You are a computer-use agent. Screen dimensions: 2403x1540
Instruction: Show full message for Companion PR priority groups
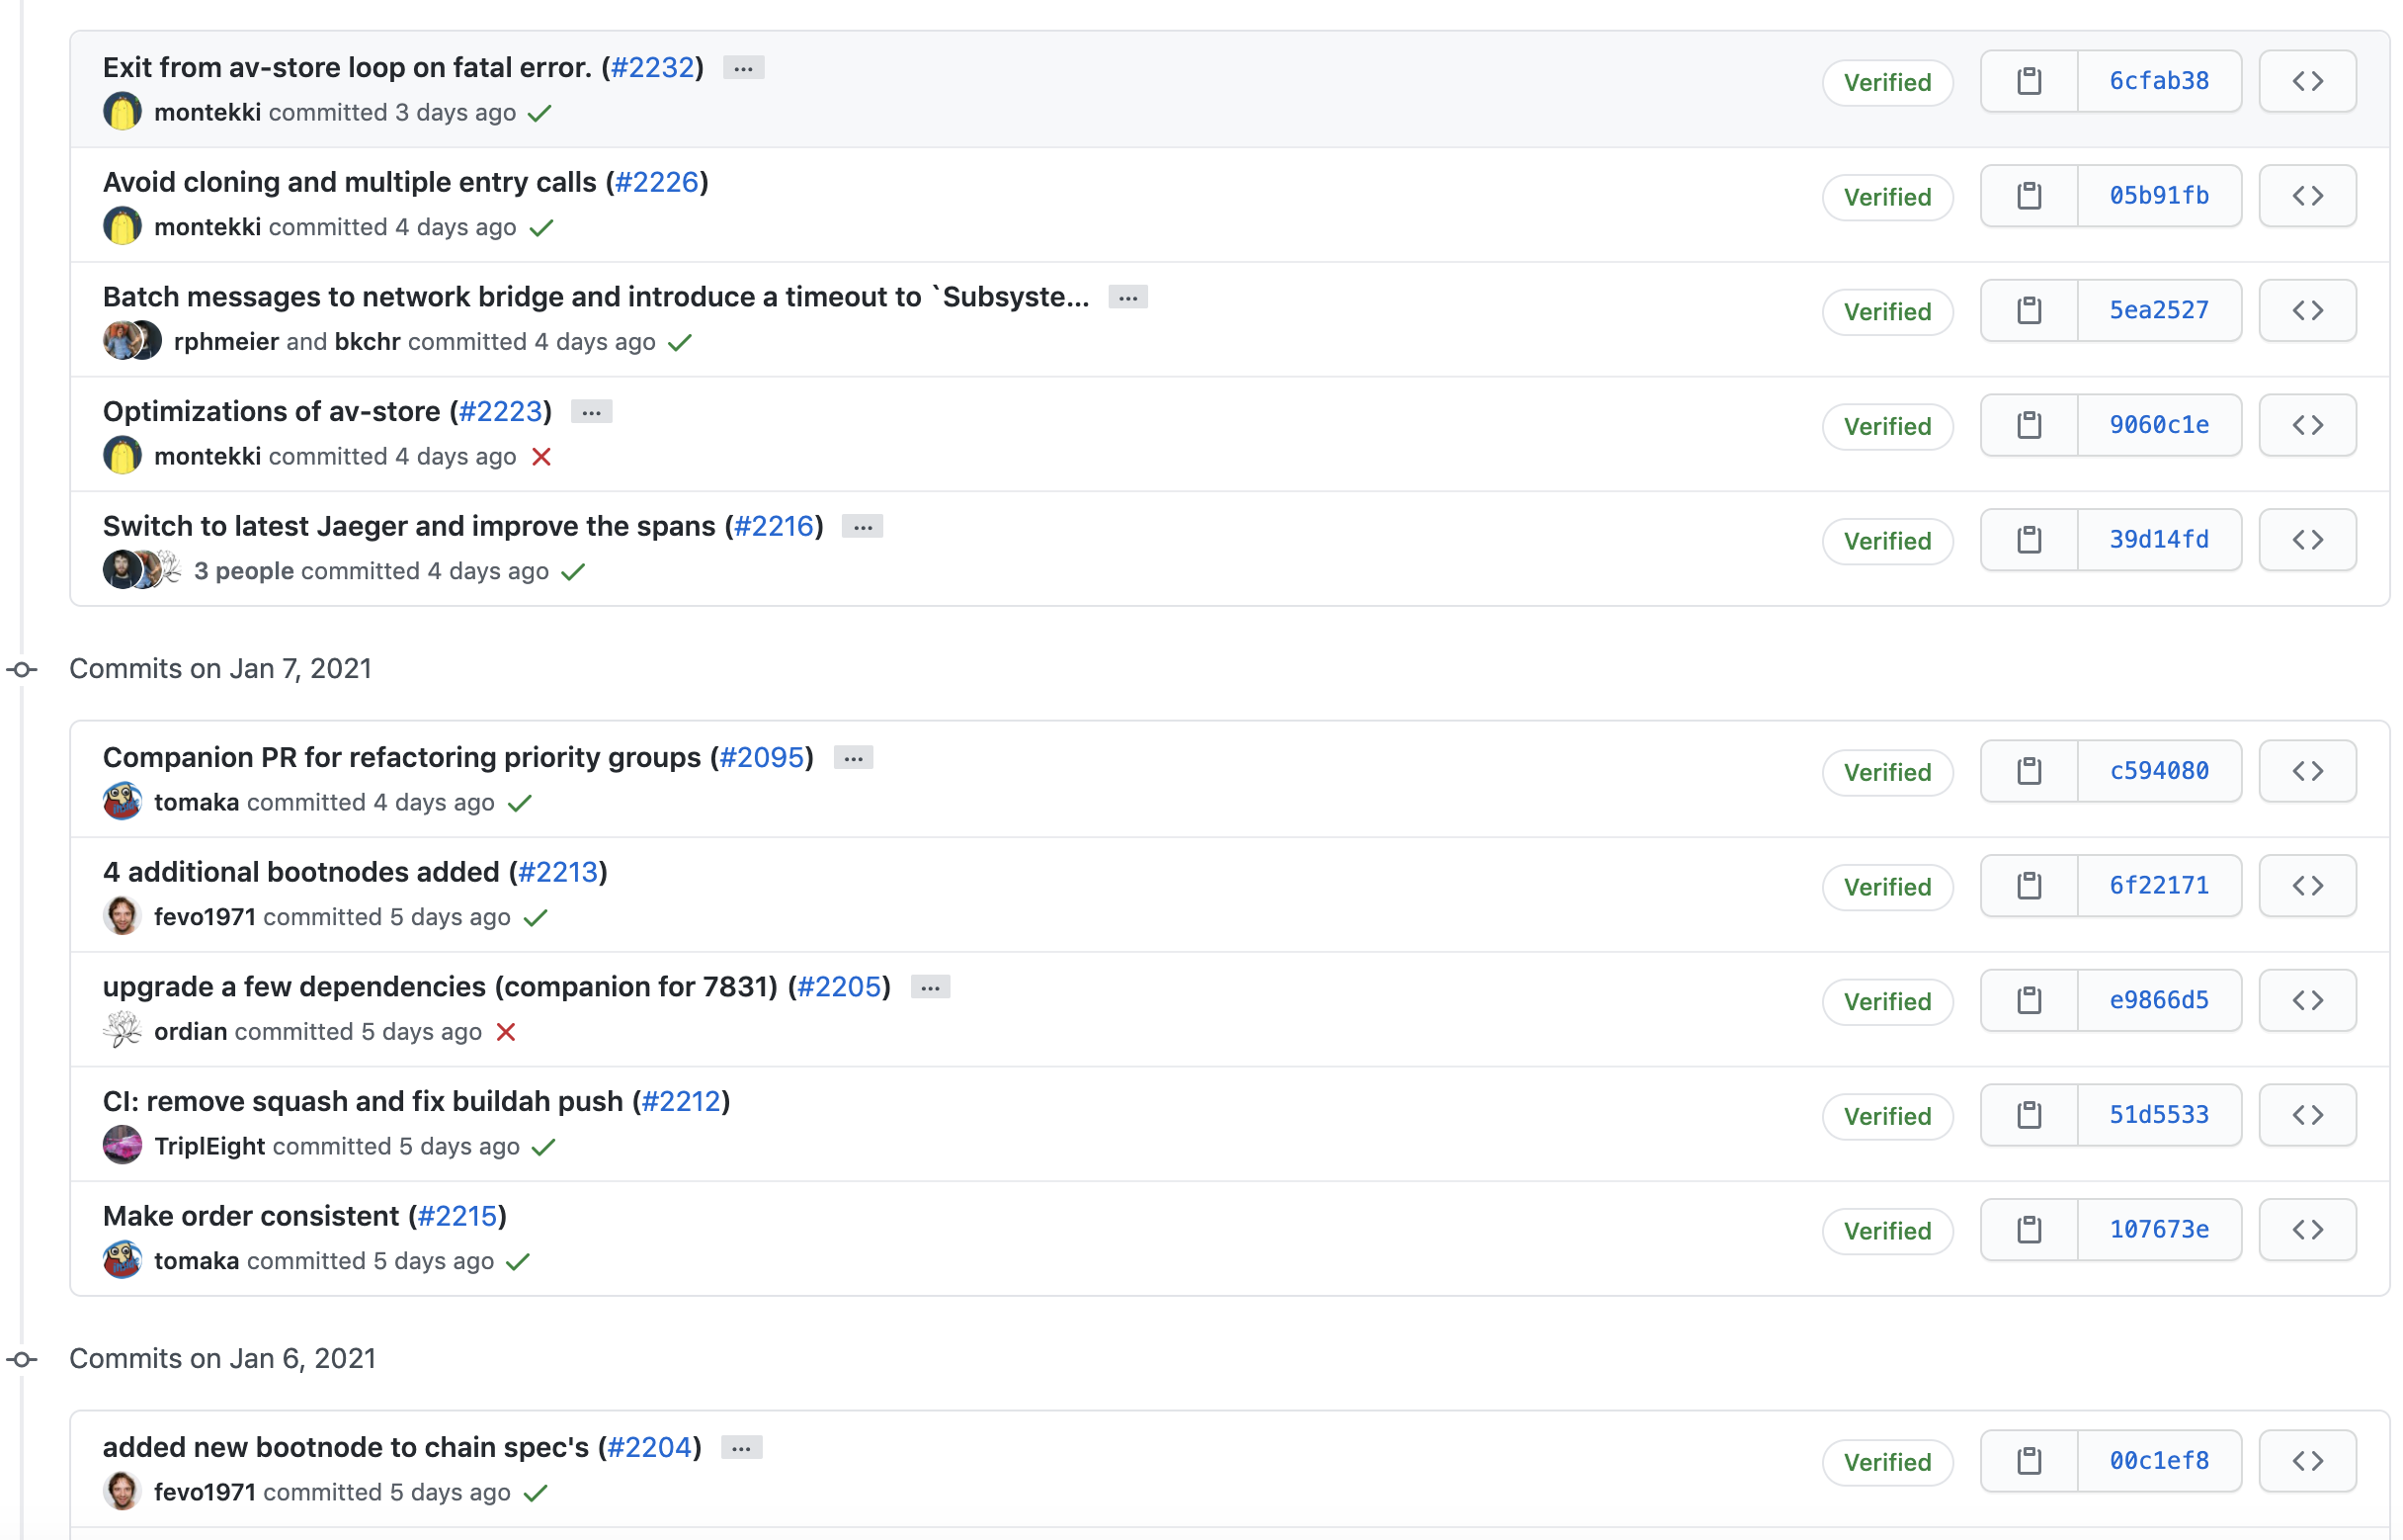click(x=853, y=758)
